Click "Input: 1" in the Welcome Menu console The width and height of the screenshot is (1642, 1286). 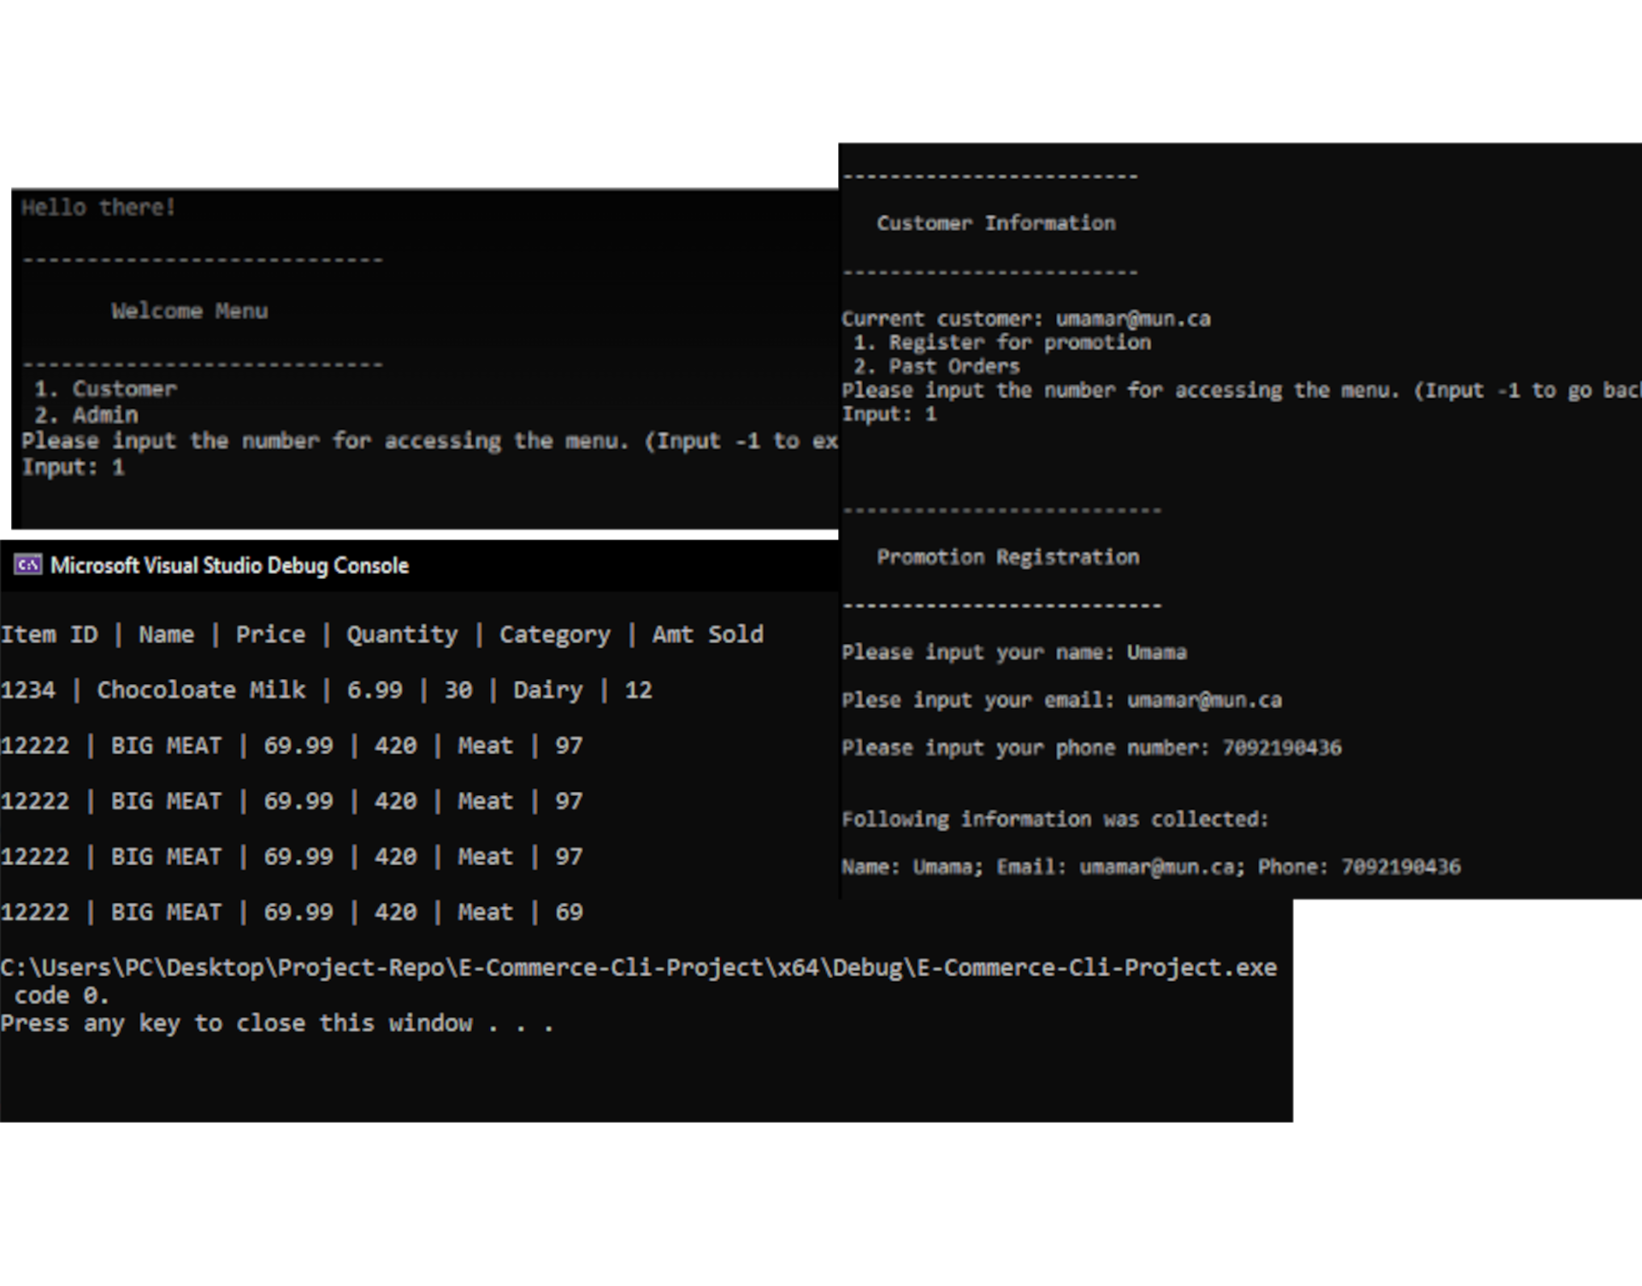tap(74, 467)
